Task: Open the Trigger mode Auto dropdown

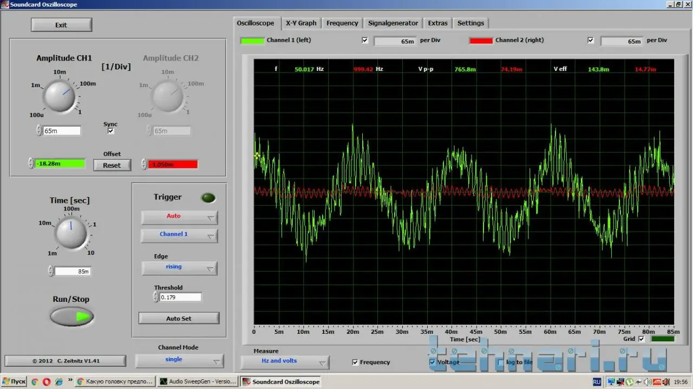Action: point(179,217)
